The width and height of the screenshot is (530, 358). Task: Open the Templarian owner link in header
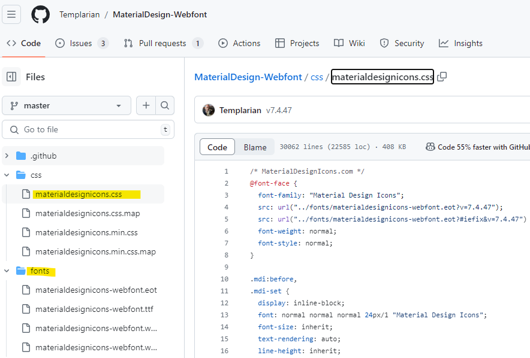point(79,14)
